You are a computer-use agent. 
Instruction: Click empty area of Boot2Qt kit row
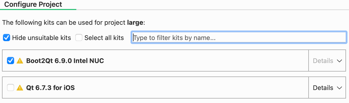pyautogui.click(x=206, y=61)
